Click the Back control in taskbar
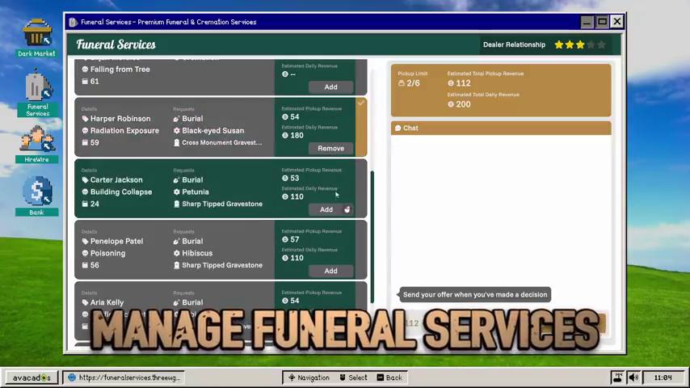Image resolution: width=690 pixels, height=388 pixels. (x=389, y=377)
